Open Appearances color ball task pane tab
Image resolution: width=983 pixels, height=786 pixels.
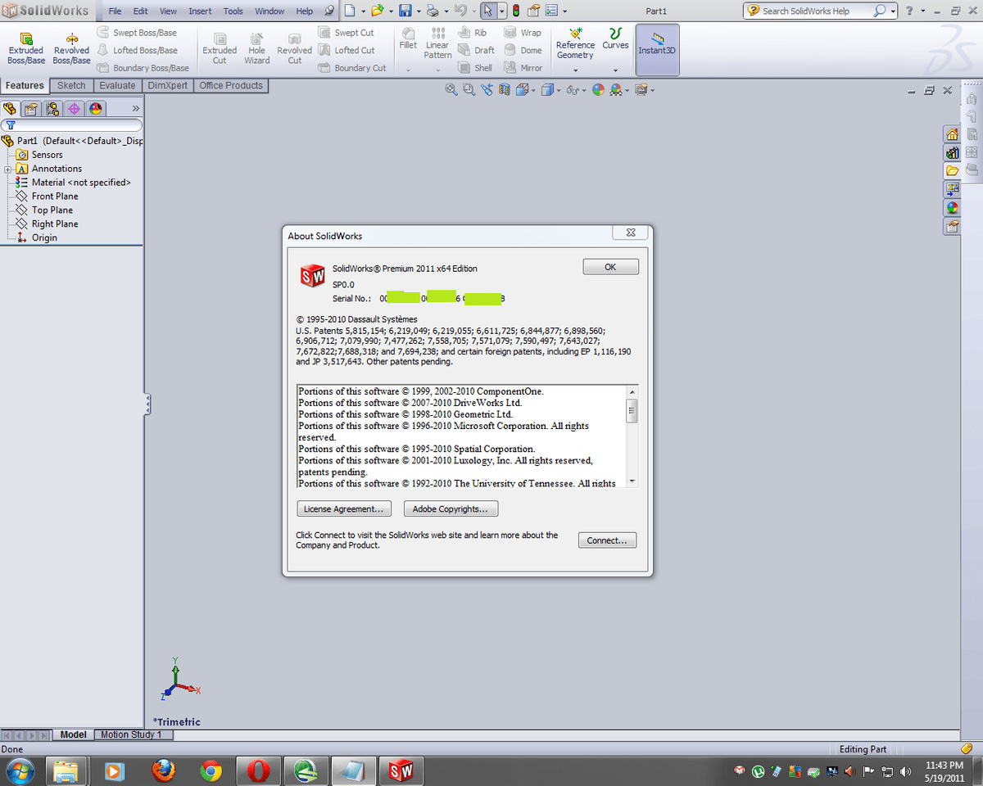[x=952, y=207]
